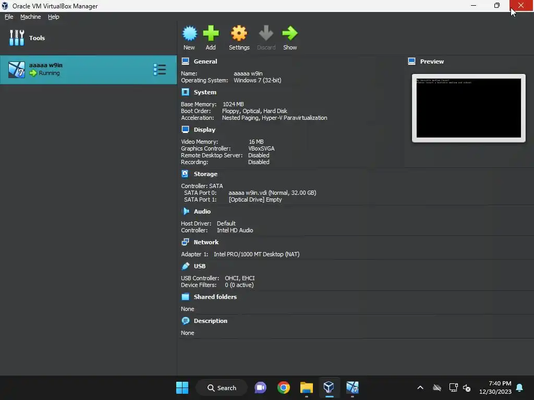Screen dimensions: 534x400
Task: Click the 'aaaaa w9in.vdi' storage entry
Action: click(272, 193)
